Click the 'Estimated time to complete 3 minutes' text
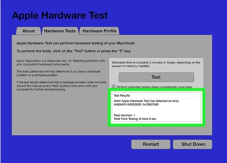The image size is (227, 163). click(156, 64)
